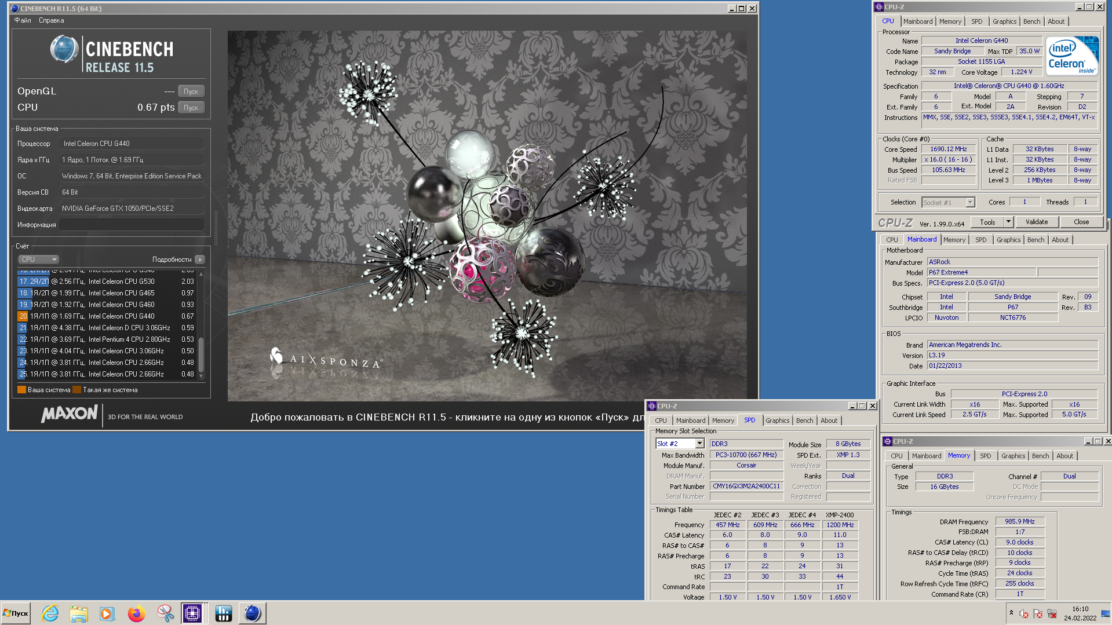Viewport: 1112px width, 625px height.
Task: Open the Справка menu in Cinebench
Action: [52, 20]
